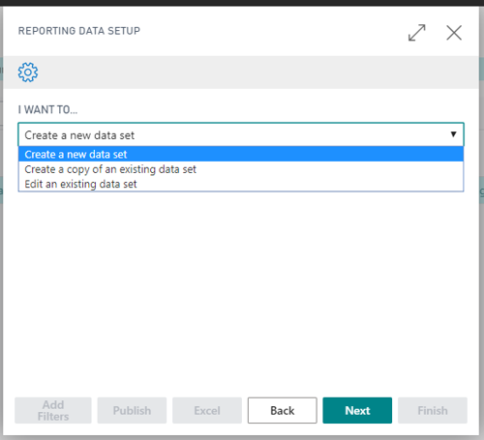
Task: Select 'Create a new data set' option
Action: point(241,154)
